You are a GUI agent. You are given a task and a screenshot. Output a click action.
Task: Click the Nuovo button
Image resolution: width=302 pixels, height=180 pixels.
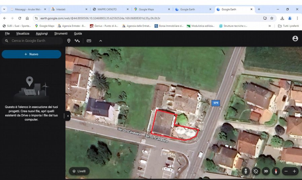pos(31,54)
